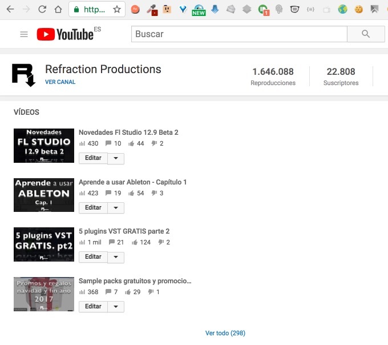Click the 430 views count for Novedades Fl Studio
The height and width of the screenshot is (345, 388).
(x=89, y=143)
